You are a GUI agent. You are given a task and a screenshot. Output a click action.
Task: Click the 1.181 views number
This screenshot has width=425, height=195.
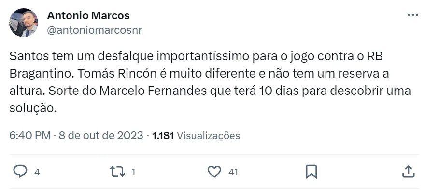point(163,135)
